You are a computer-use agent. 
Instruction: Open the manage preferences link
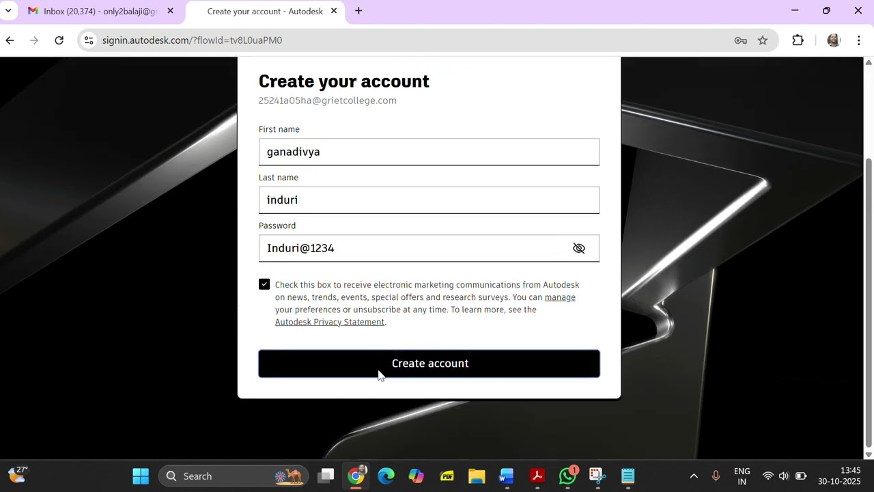click(x=560, y=297)
